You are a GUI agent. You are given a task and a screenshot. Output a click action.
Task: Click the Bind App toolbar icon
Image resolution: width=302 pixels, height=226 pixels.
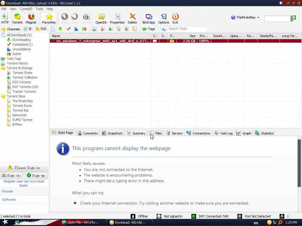pyautogui.click(x=149, y=19)
